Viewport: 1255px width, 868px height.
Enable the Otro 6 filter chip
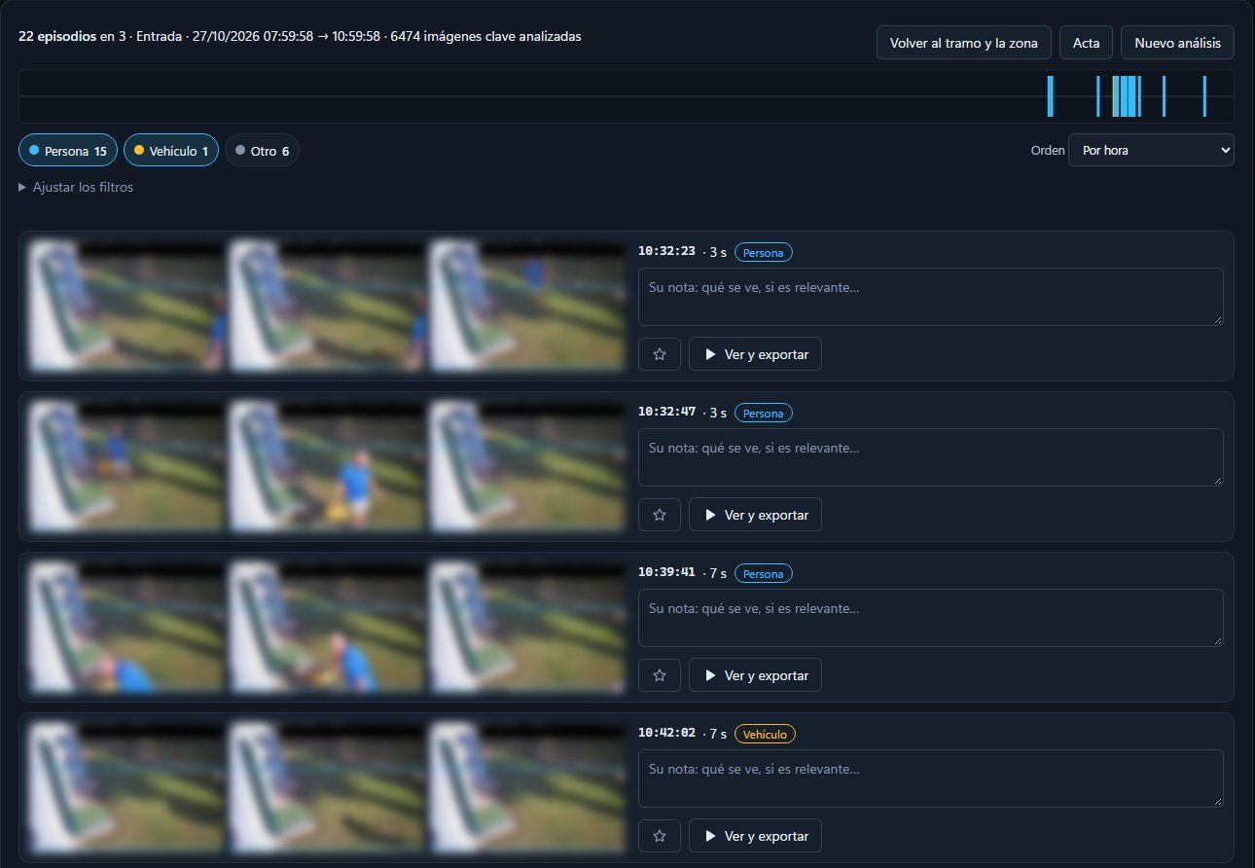pyautogui.click(x=262, y=151)
